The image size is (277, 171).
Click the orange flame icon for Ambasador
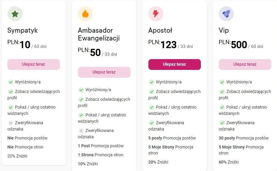(x=85, y=14)
